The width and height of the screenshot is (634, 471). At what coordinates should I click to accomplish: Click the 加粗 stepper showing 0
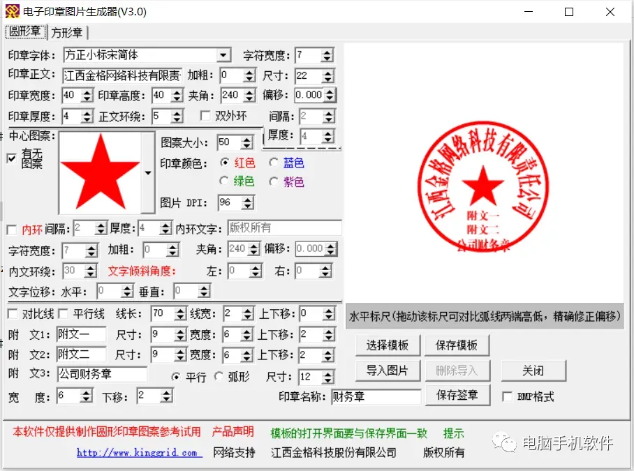pos(237,75)
